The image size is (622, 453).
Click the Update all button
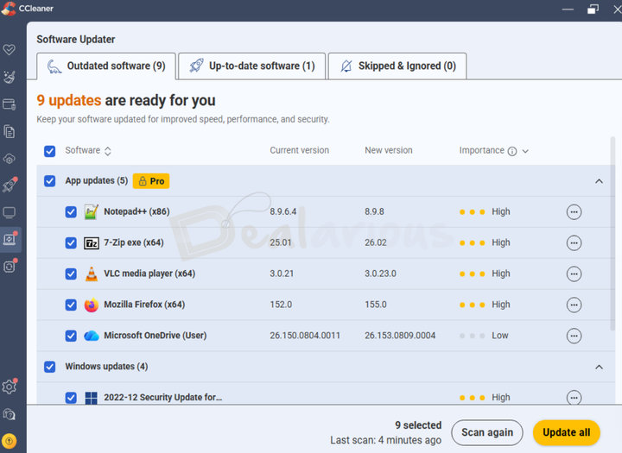coord(566,432)
